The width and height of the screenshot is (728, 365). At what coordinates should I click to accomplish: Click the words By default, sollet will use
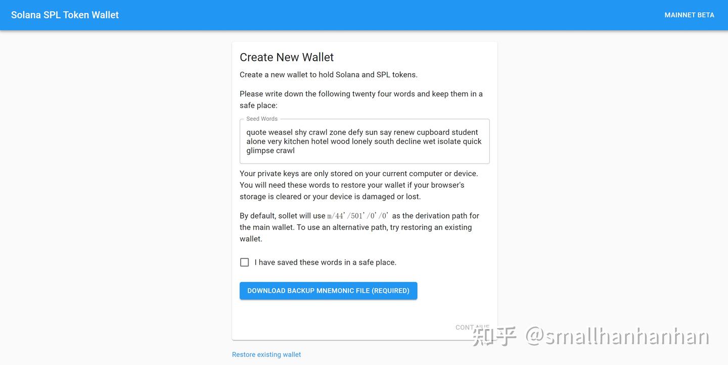pos(283,216)
